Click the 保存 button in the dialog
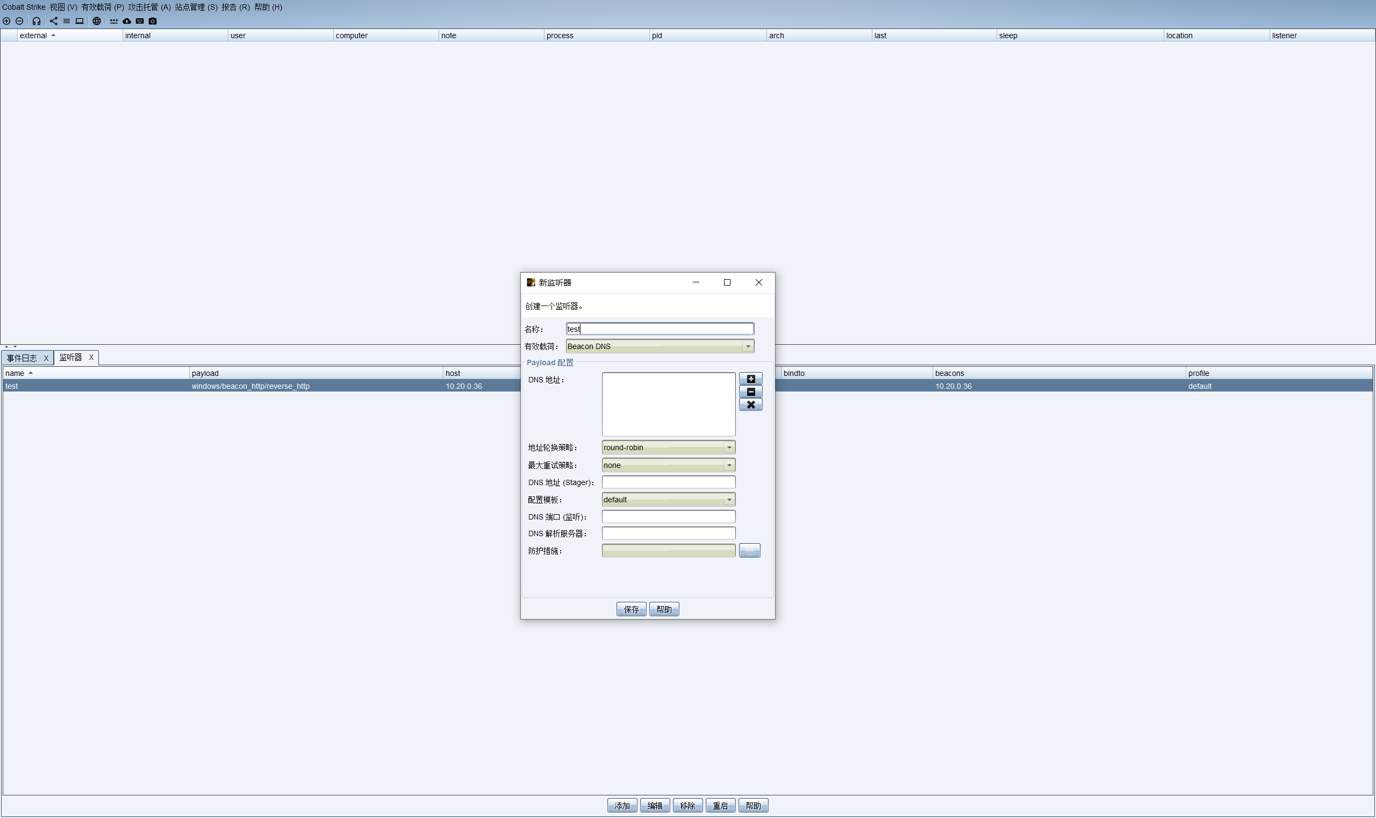This screenshot has width=1376, height=818. 630,609
